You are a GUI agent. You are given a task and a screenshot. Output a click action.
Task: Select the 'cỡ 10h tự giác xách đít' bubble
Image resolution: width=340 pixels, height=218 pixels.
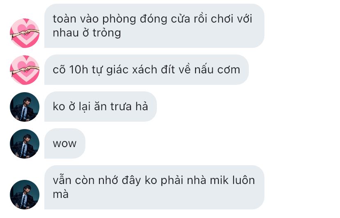click(146, 70)
